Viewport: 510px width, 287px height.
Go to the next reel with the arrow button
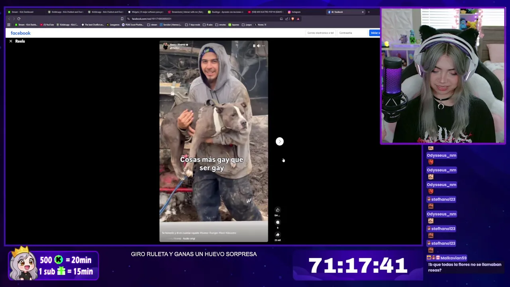click(280, 142)
